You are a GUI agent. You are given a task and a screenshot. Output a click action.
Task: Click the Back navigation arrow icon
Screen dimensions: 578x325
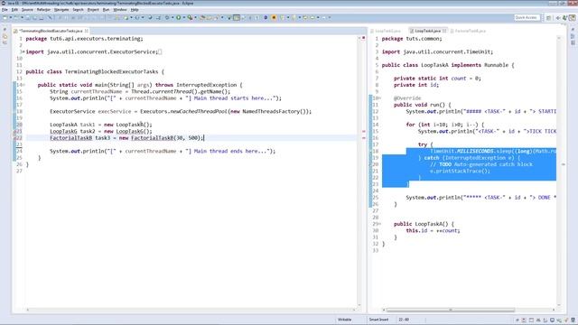[x=312, y=17]
